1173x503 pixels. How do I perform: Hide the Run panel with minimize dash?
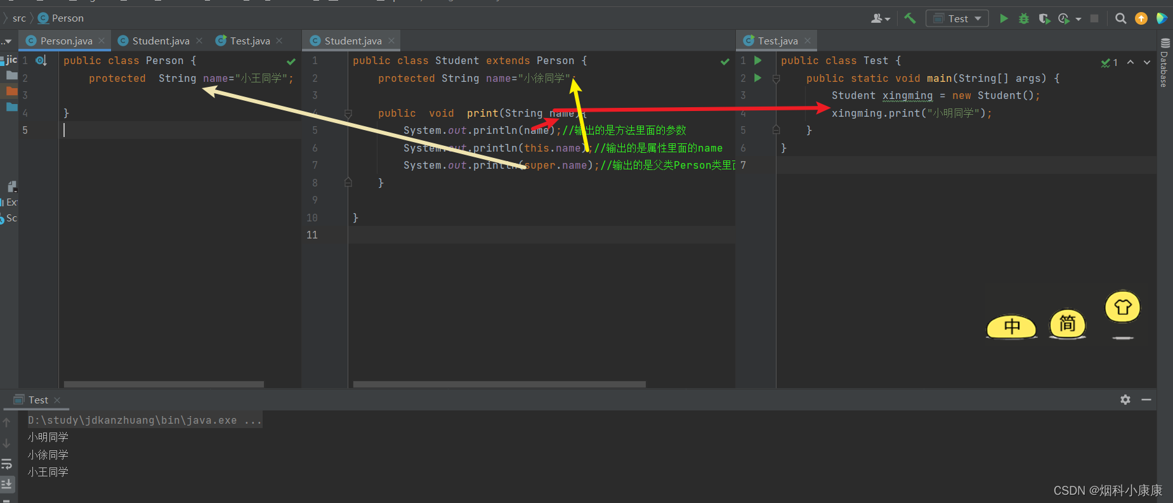[x=1146, y=400]
